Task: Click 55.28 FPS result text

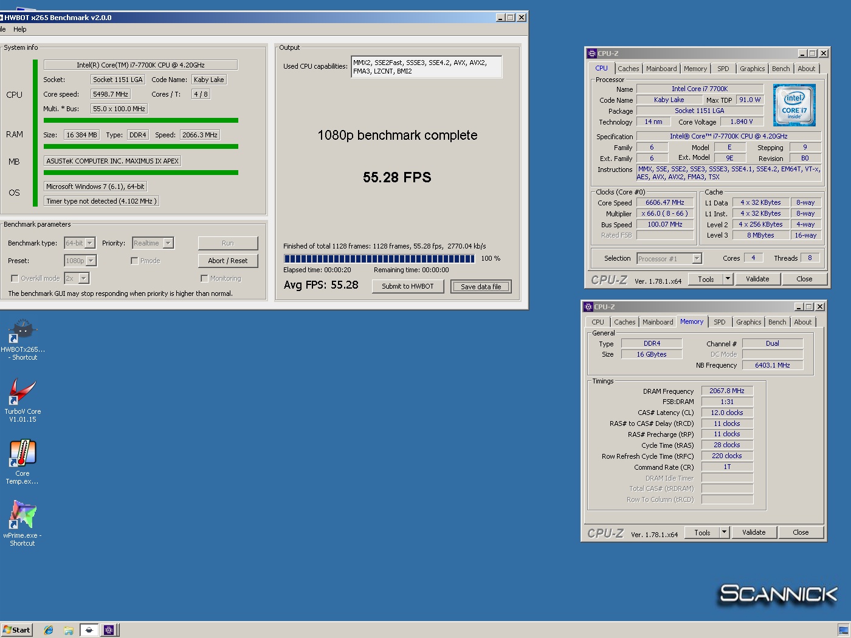Action: tap(397, 177)
